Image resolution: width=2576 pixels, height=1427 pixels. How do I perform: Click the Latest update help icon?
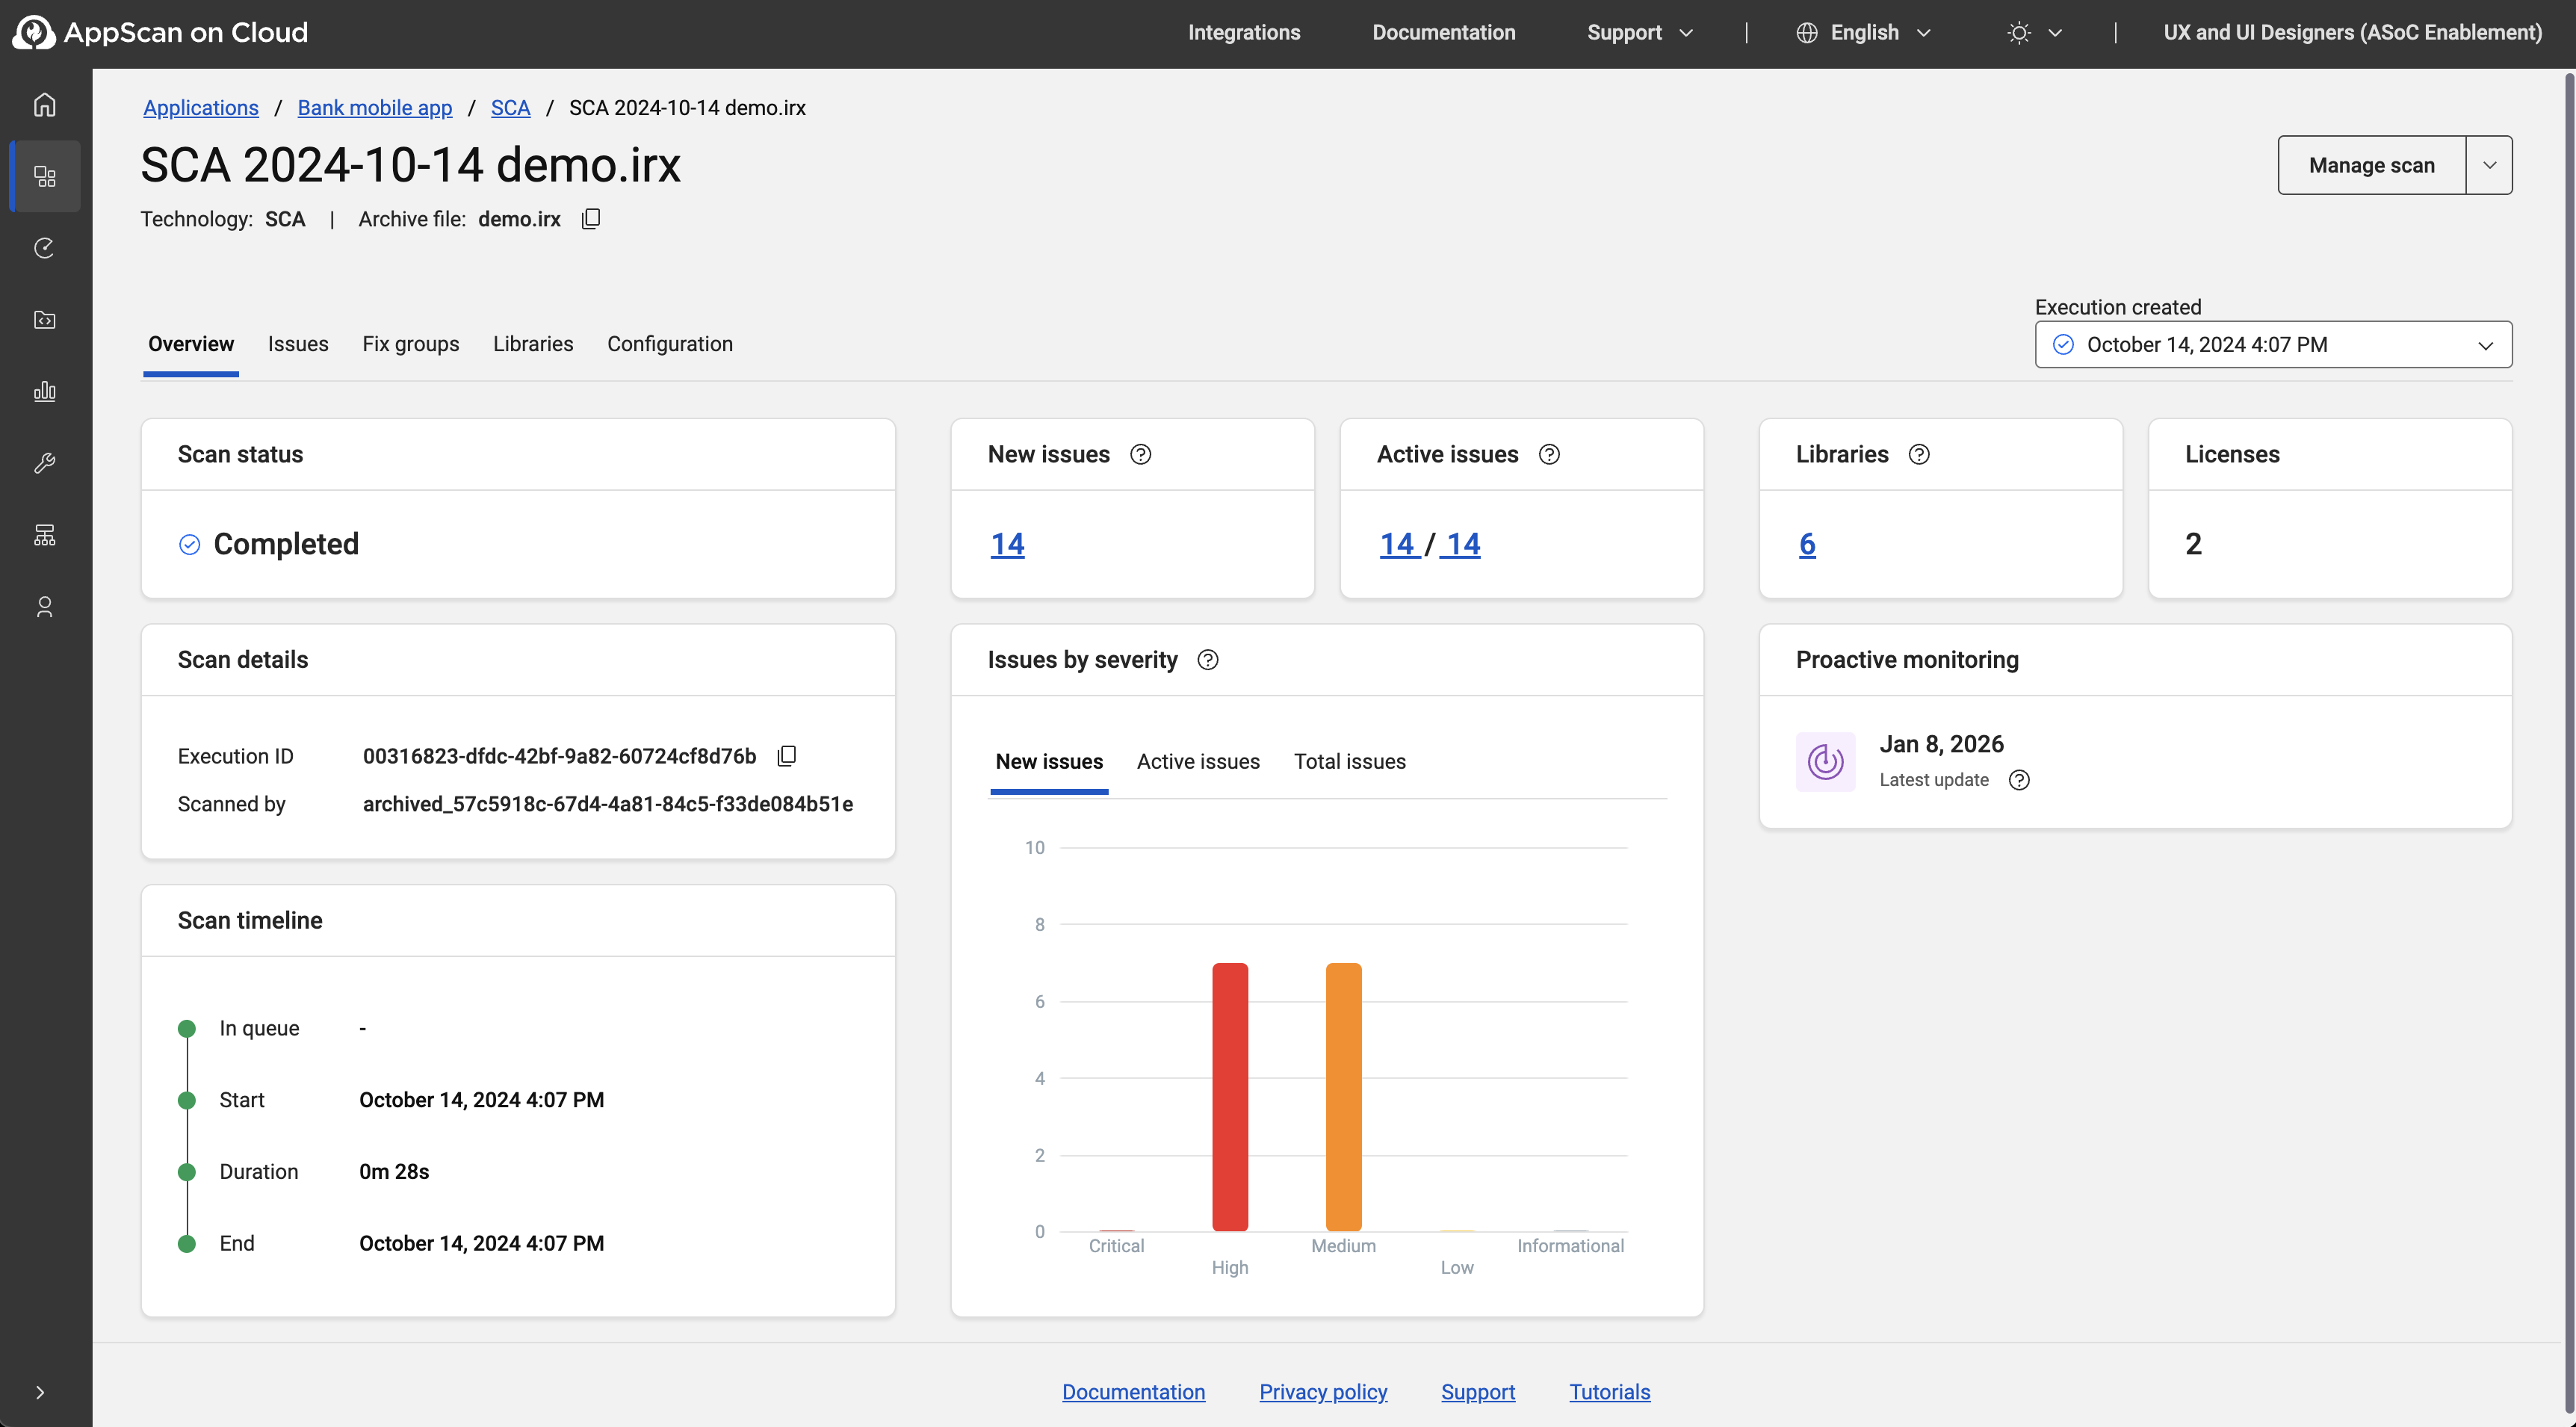tap(2019, 780)
